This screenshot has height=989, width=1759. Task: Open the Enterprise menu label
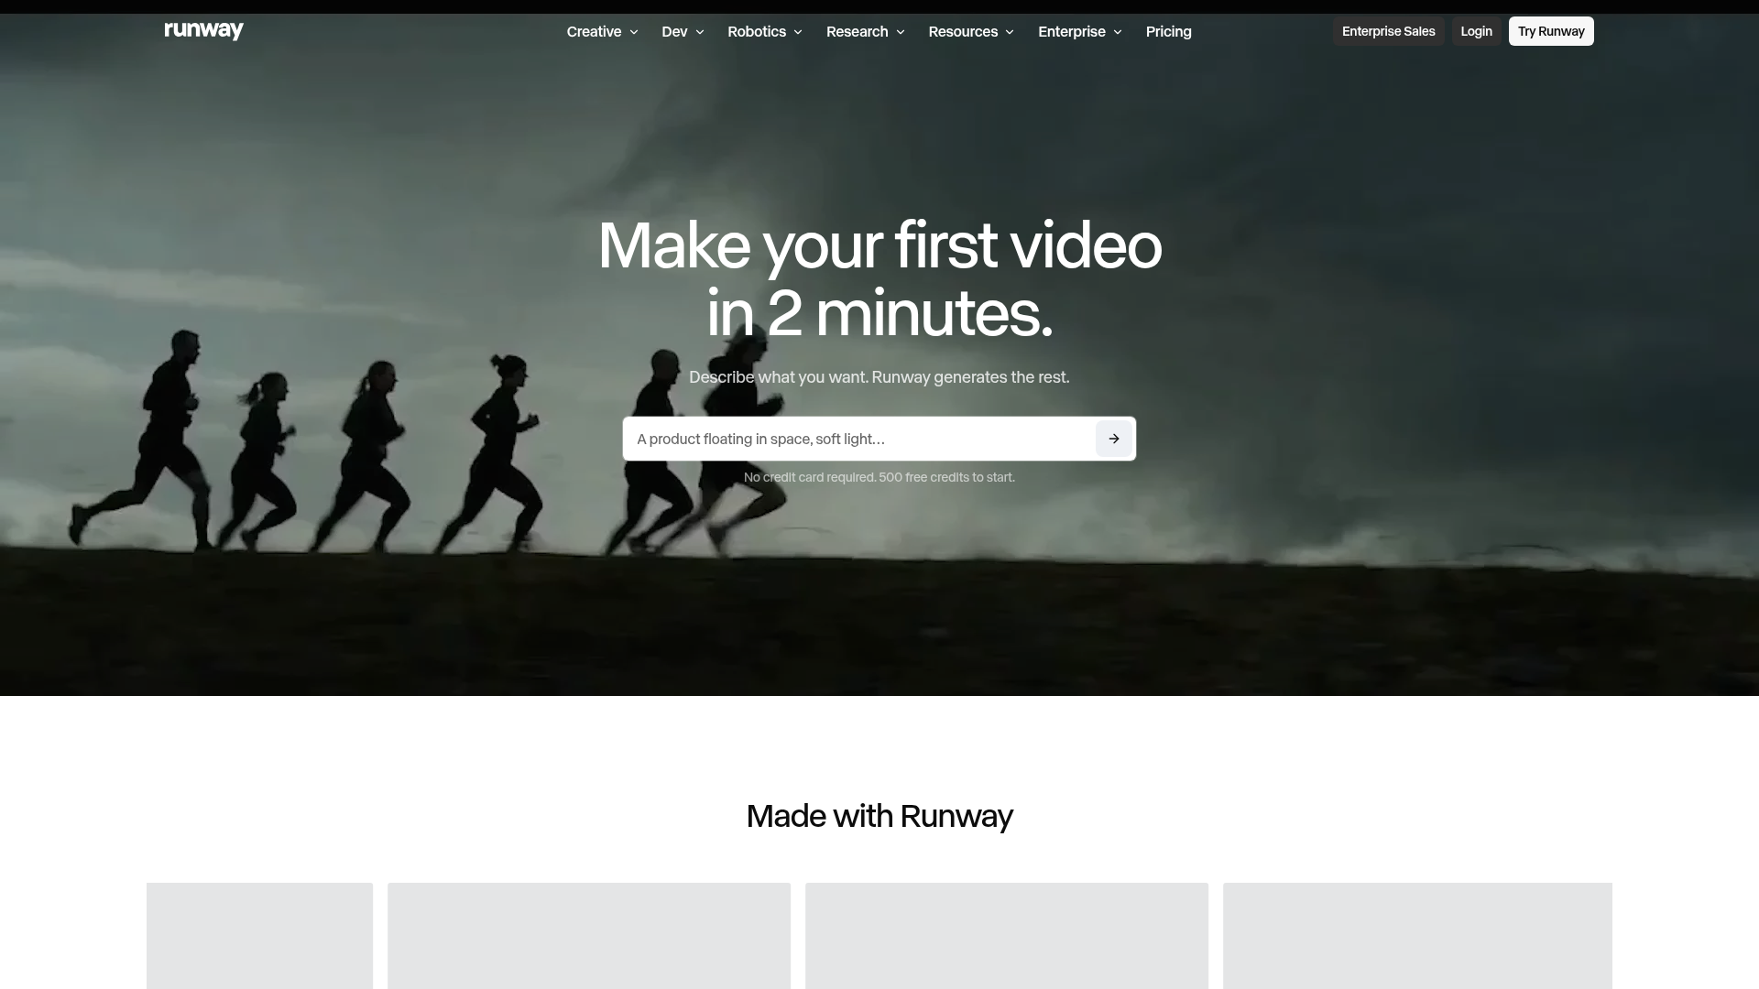pos(1072,31)
